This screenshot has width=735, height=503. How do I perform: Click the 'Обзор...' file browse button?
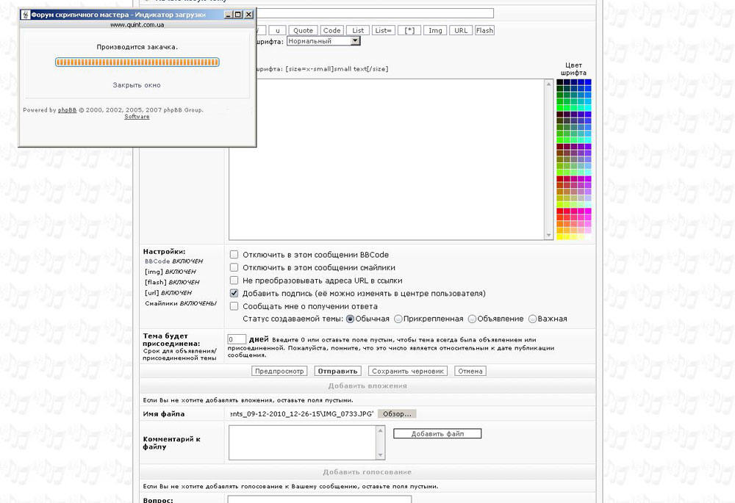click(397, 414)
